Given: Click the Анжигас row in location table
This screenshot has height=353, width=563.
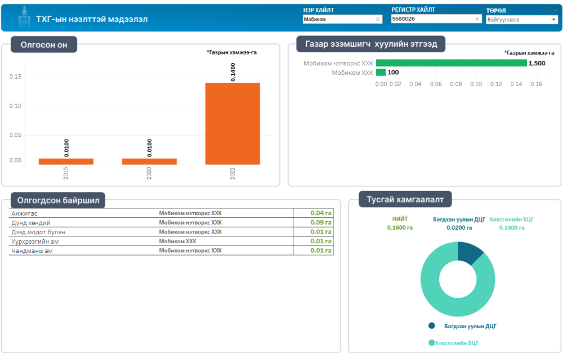Looking at the screenshot, I should (171, 213).
